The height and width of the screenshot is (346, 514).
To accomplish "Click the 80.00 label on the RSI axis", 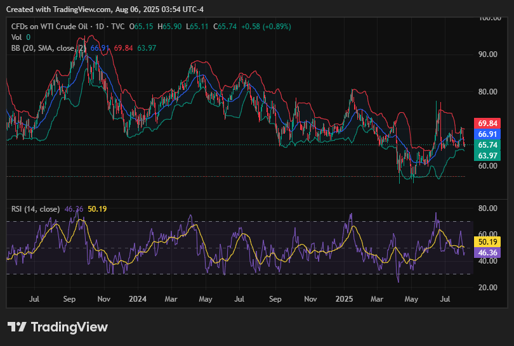I will [488, 208].
